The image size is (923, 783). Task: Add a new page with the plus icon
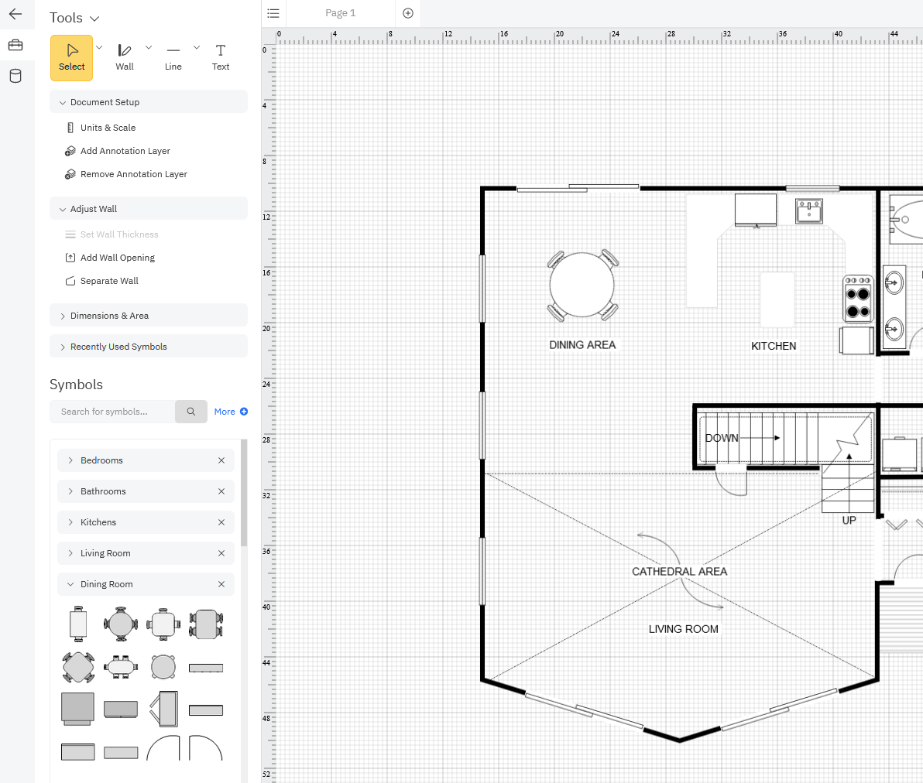408,13
